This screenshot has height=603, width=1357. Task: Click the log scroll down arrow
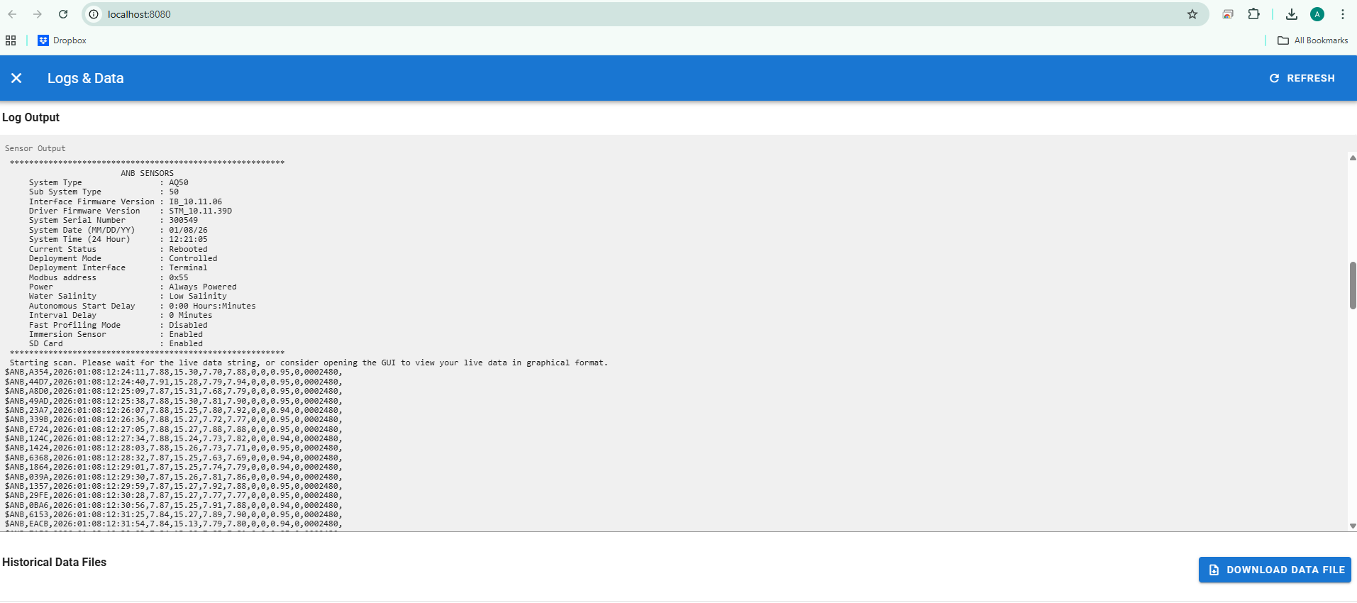[1353, 526]
